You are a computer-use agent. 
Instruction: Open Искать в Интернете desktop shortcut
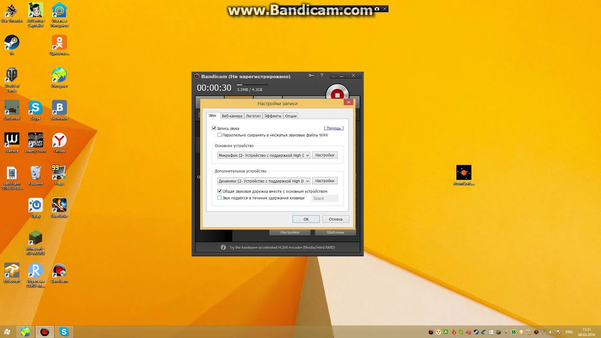pyautogui.click(x=59, y=15)
